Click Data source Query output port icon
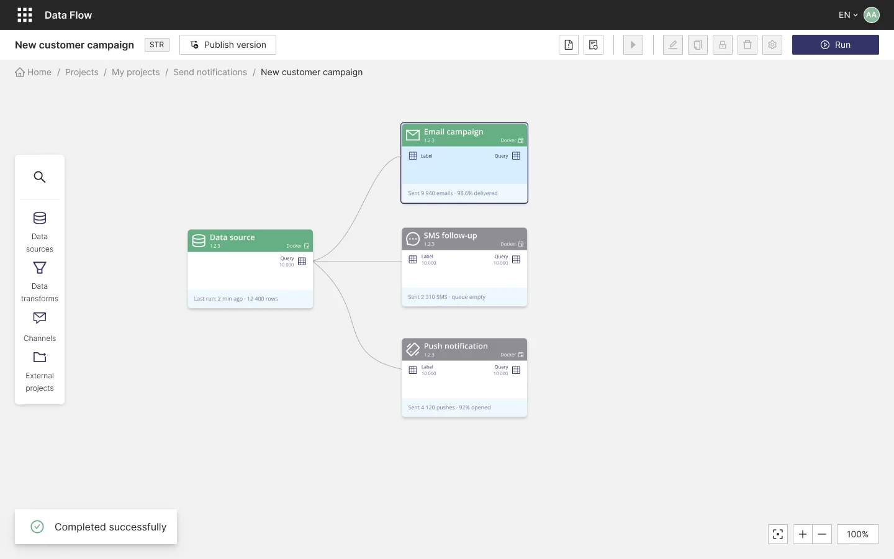This screenshot has width=894, height=559. (x=302, y=261)
